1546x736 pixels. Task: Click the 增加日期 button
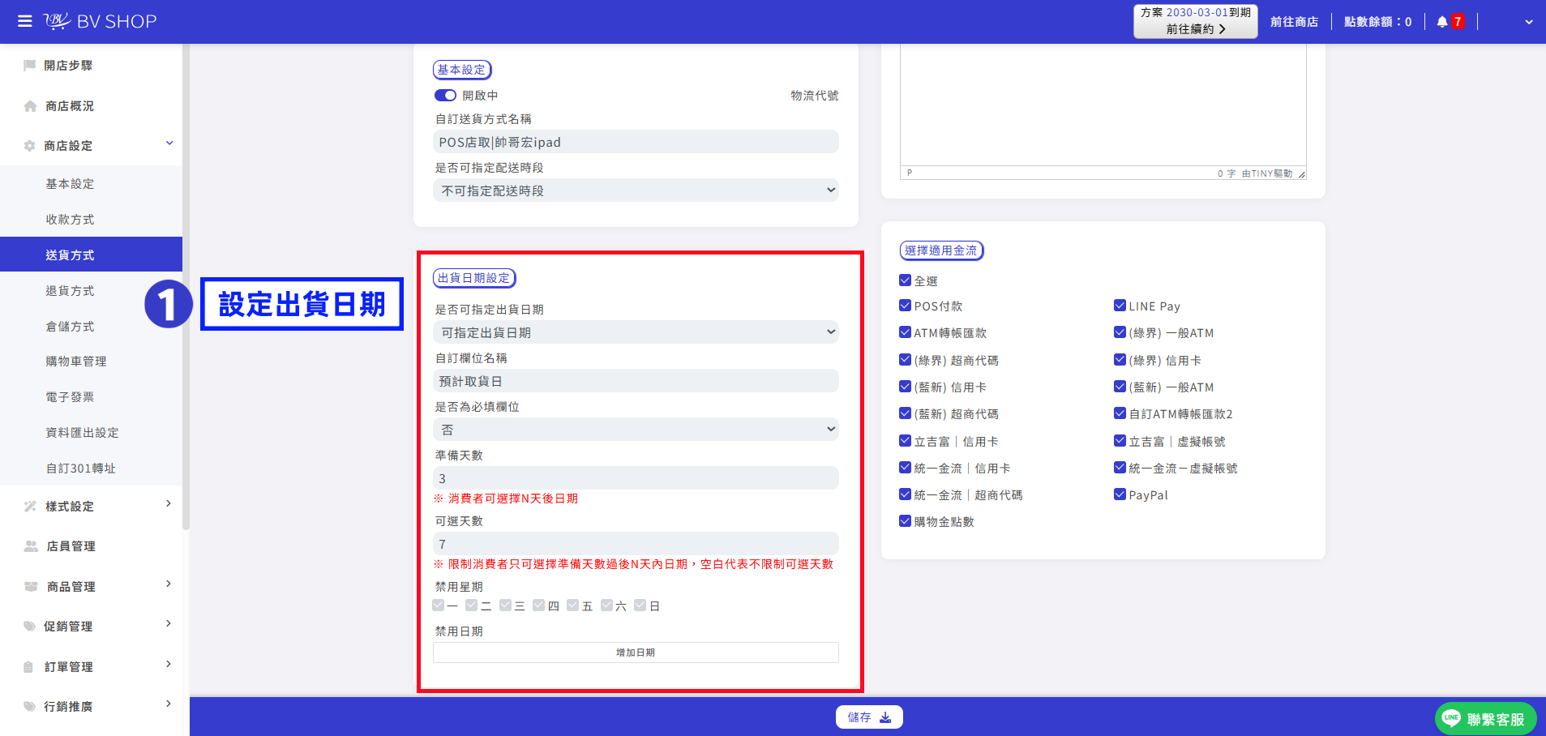pos(636,653)
